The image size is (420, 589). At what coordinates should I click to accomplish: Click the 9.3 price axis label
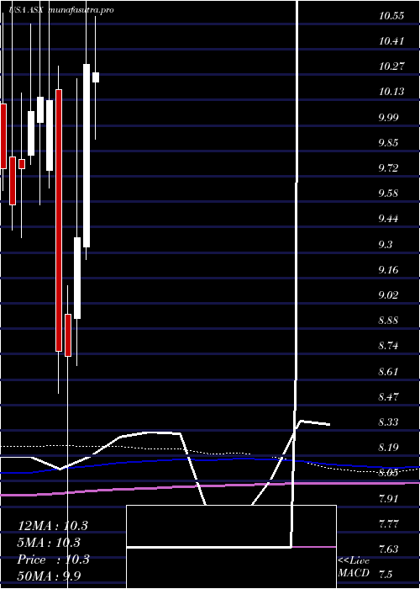[x=386, y=245]
